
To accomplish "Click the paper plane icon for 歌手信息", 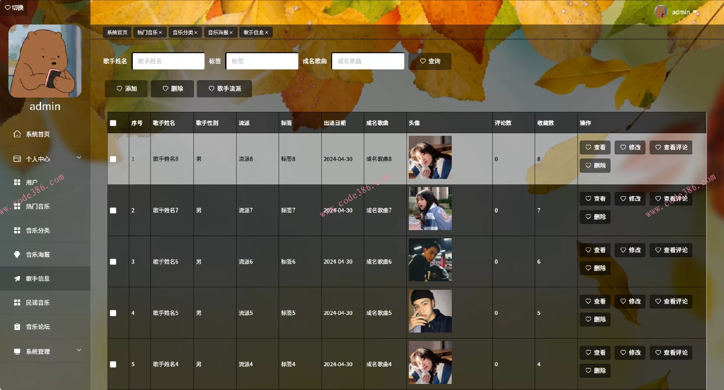I will [17, 279].
